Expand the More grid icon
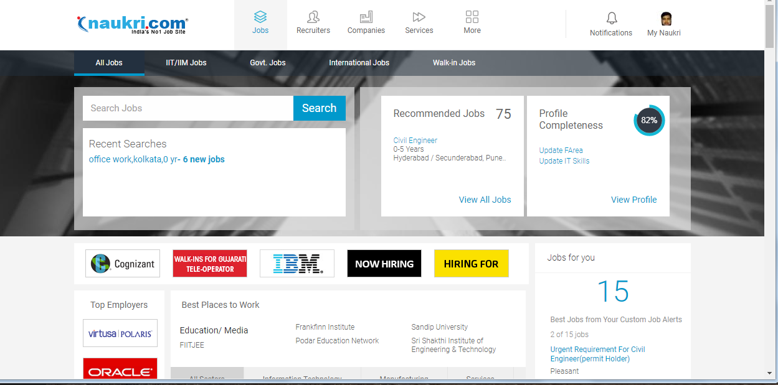778x385 pixels. pos(472,17)
